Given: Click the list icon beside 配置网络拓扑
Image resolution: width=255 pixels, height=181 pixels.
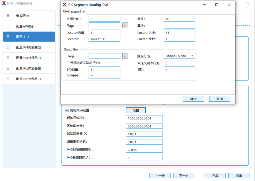Looking at the screenshot, I should 8,26.
